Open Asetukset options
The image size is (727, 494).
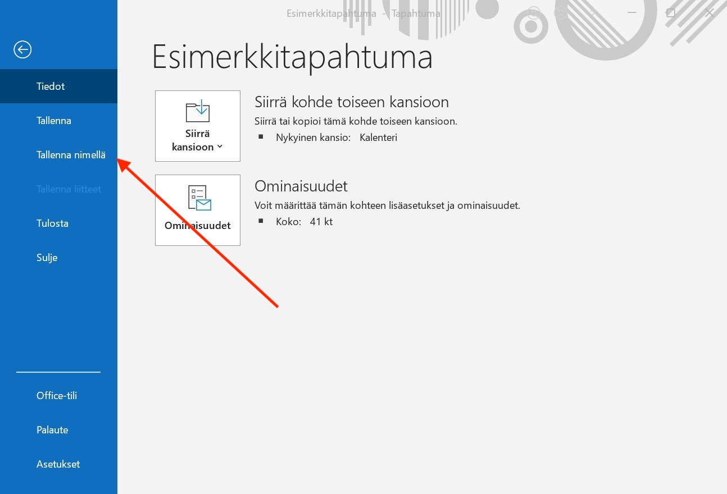pos(58,464)
